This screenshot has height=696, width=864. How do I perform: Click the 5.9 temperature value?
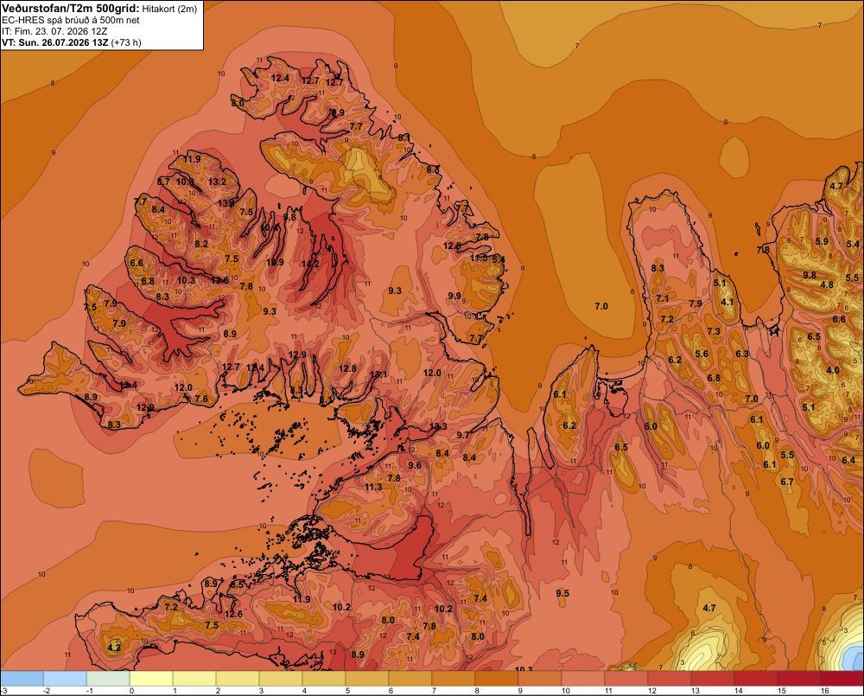[822, 241]
